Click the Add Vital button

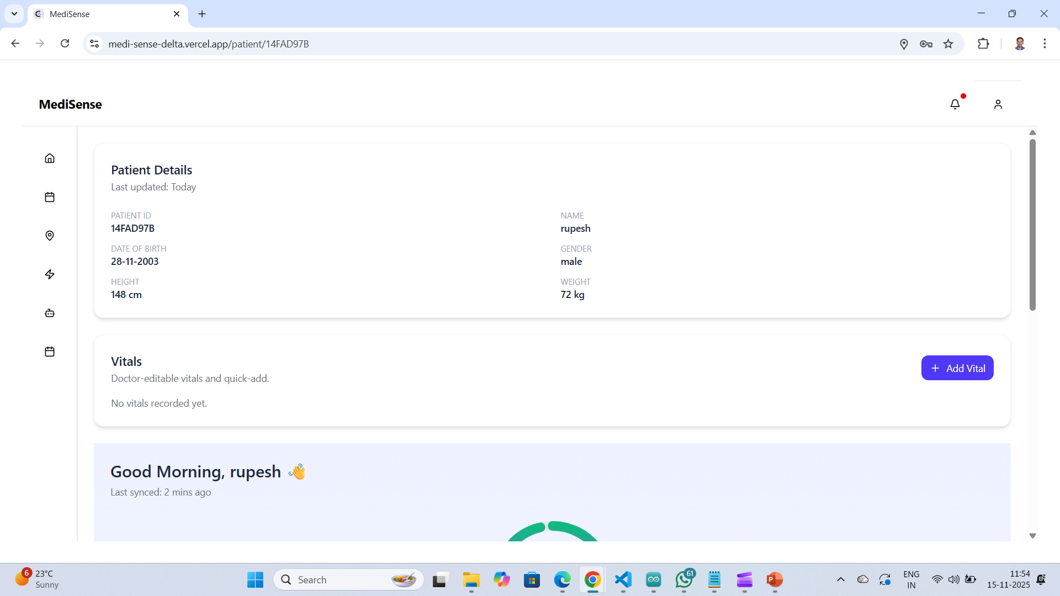click(957, 368)
